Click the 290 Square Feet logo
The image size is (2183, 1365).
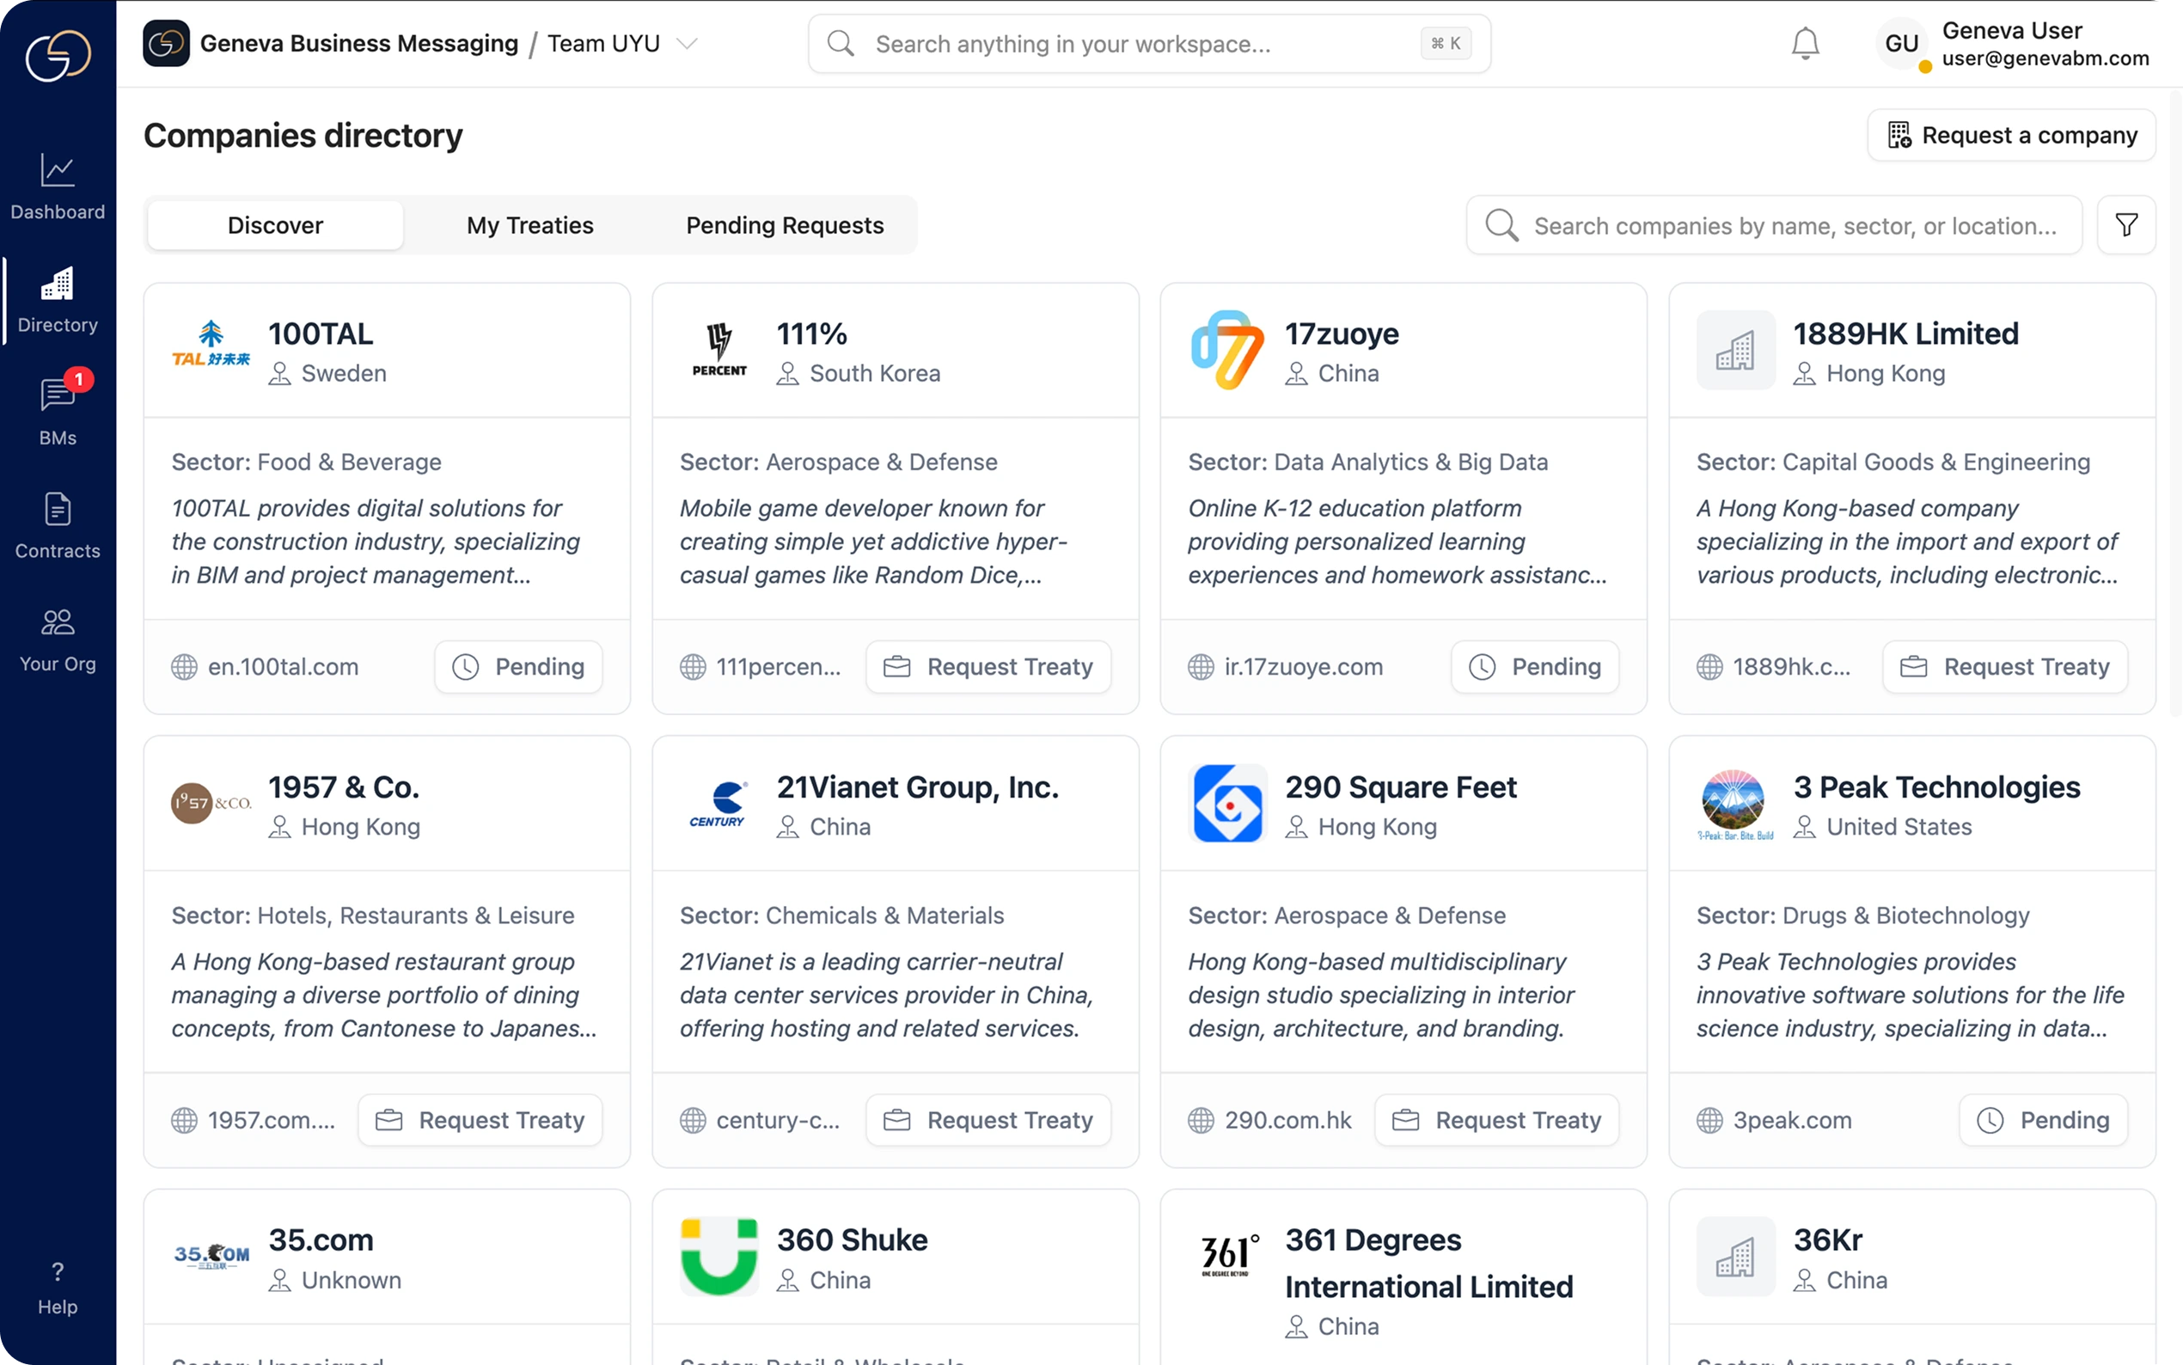[x=1227, y=803]
